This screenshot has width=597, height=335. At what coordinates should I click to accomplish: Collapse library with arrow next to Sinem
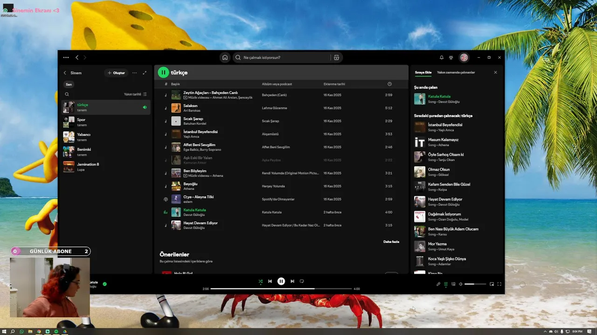point(65,73)
